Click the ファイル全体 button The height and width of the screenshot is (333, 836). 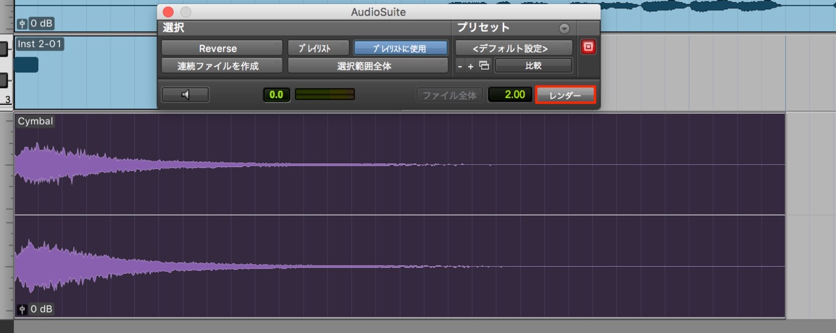point(449,95)
